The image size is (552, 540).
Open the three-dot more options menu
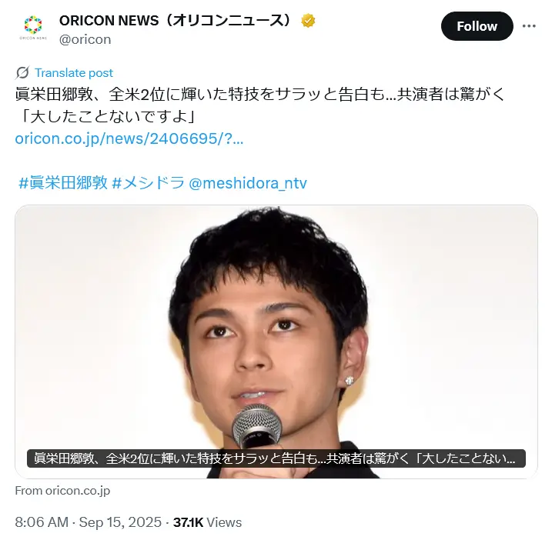(x=529, y=26)
